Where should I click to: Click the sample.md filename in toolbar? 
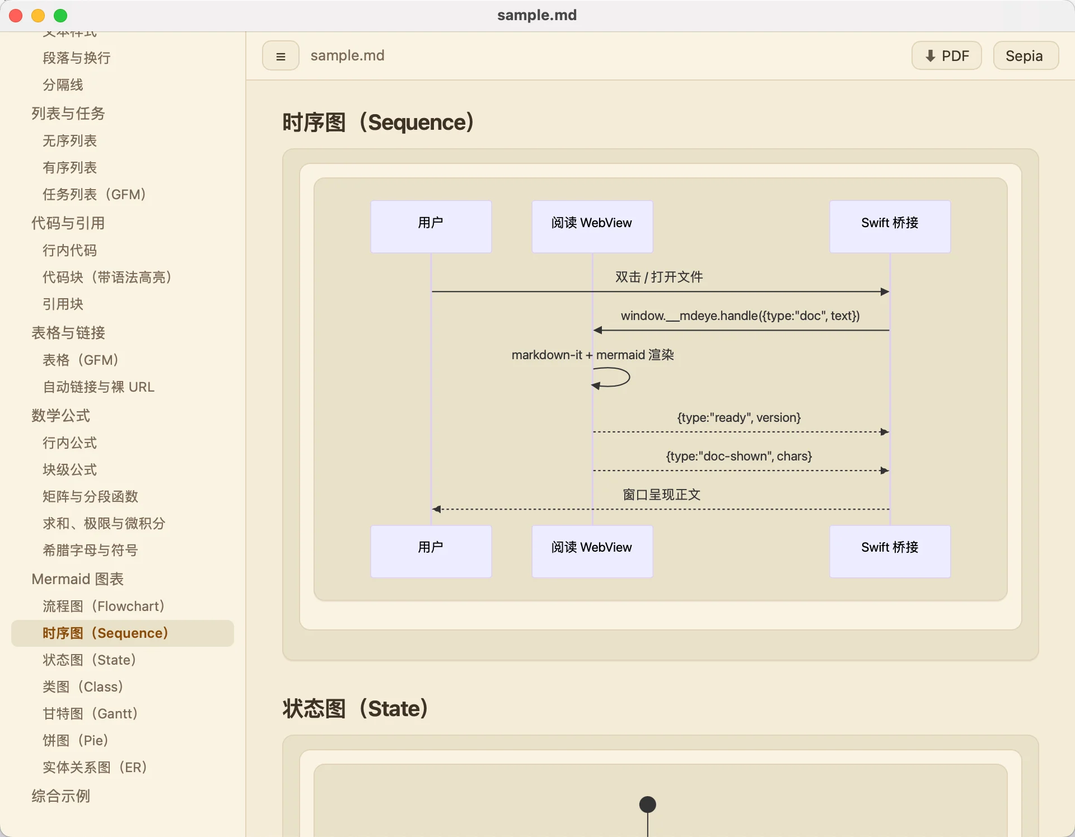[x=347, y=56]
